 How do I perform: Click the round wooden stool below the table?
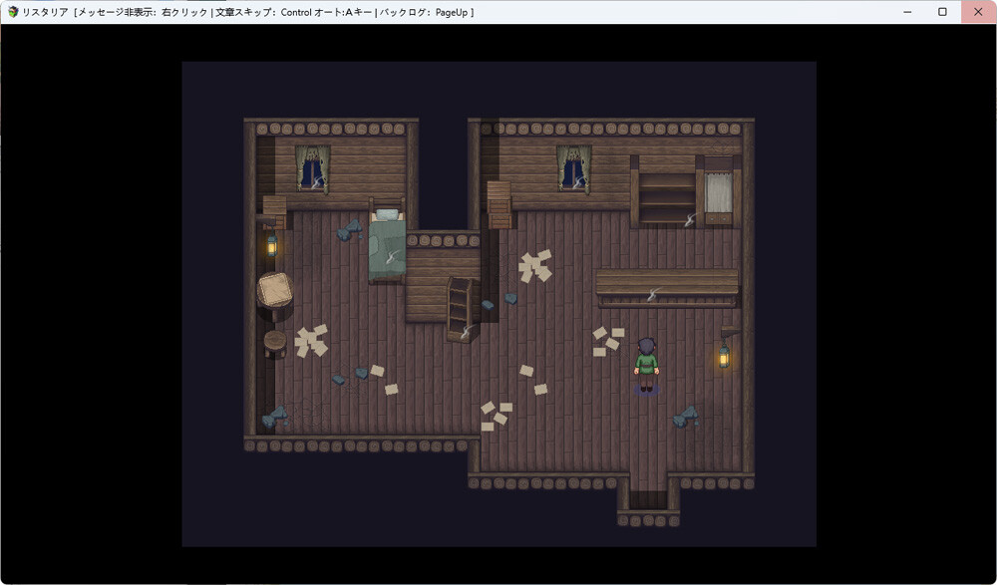click(x=275, y=344)
